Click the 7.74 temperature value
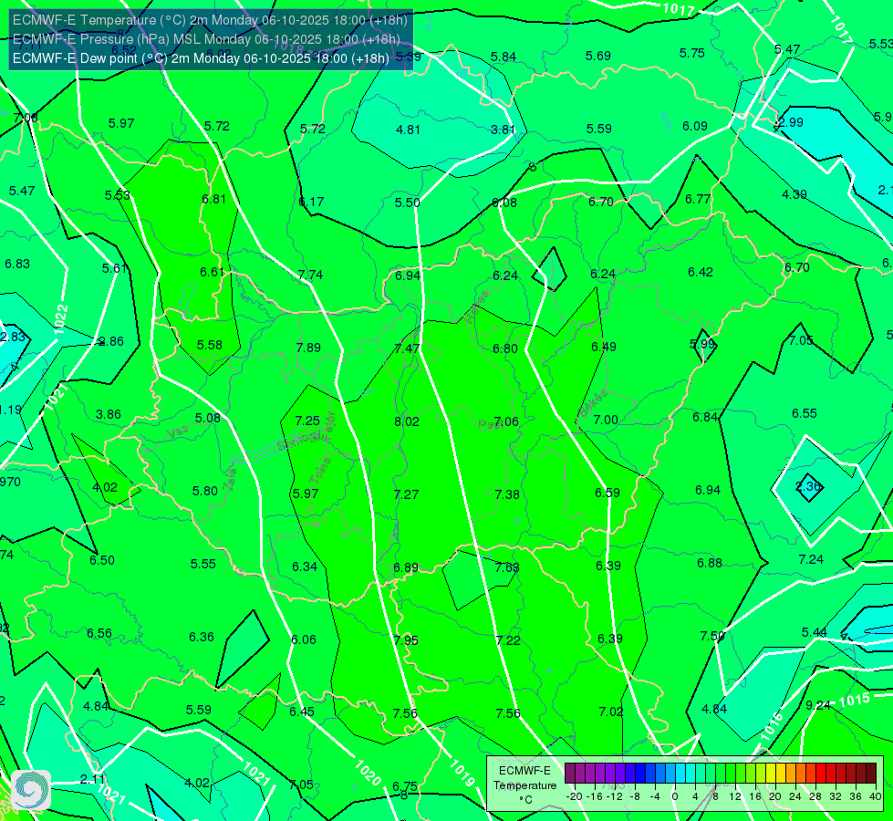The image size is (893, 821). coord(310,275)
